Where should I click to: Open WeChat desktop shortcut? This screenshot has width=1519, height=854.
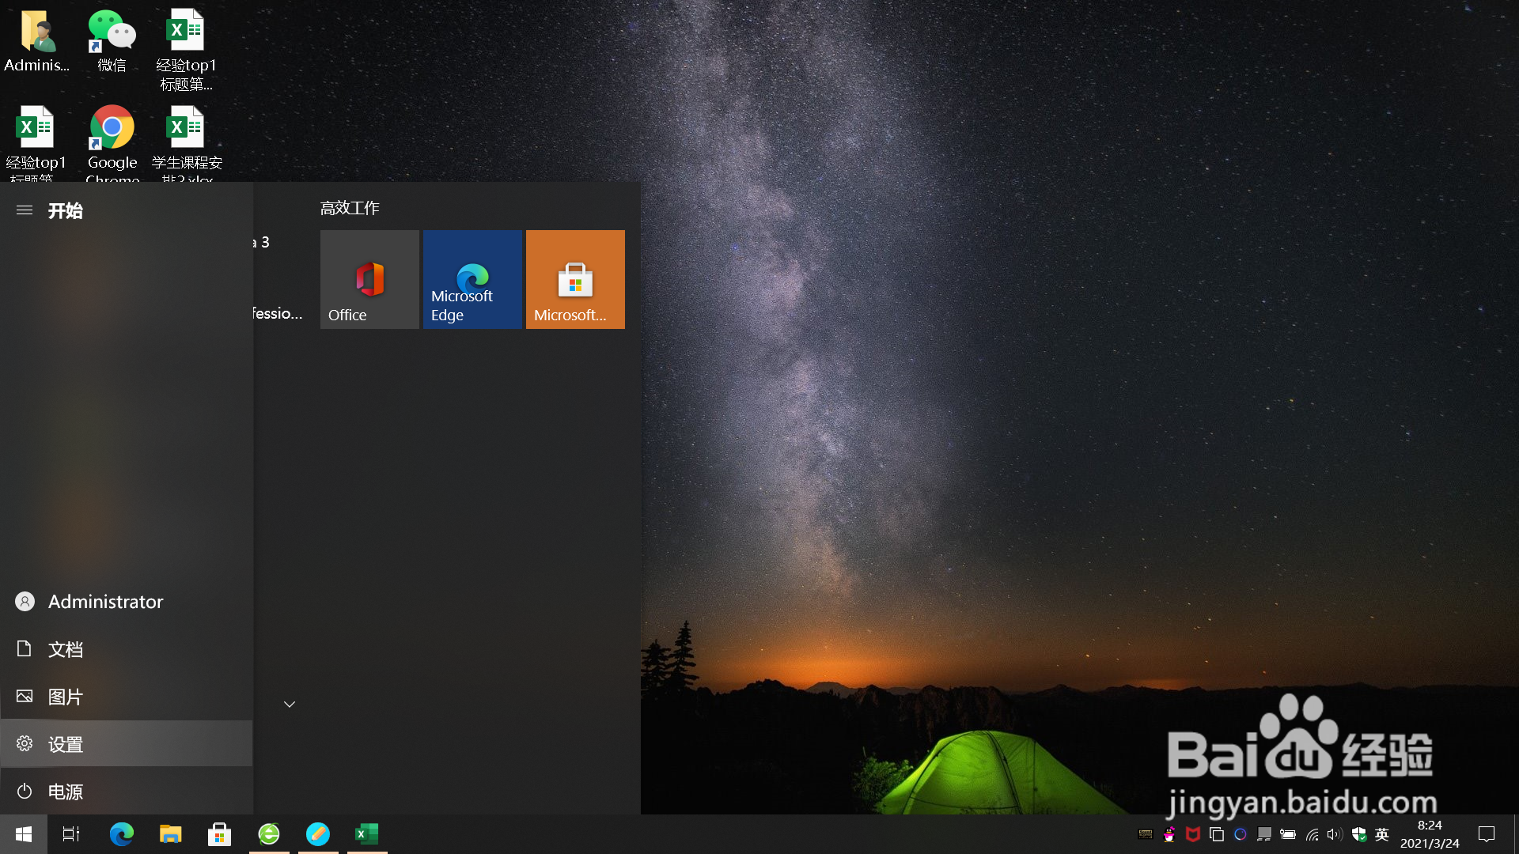pyautogui.click(x=112, y=41)
